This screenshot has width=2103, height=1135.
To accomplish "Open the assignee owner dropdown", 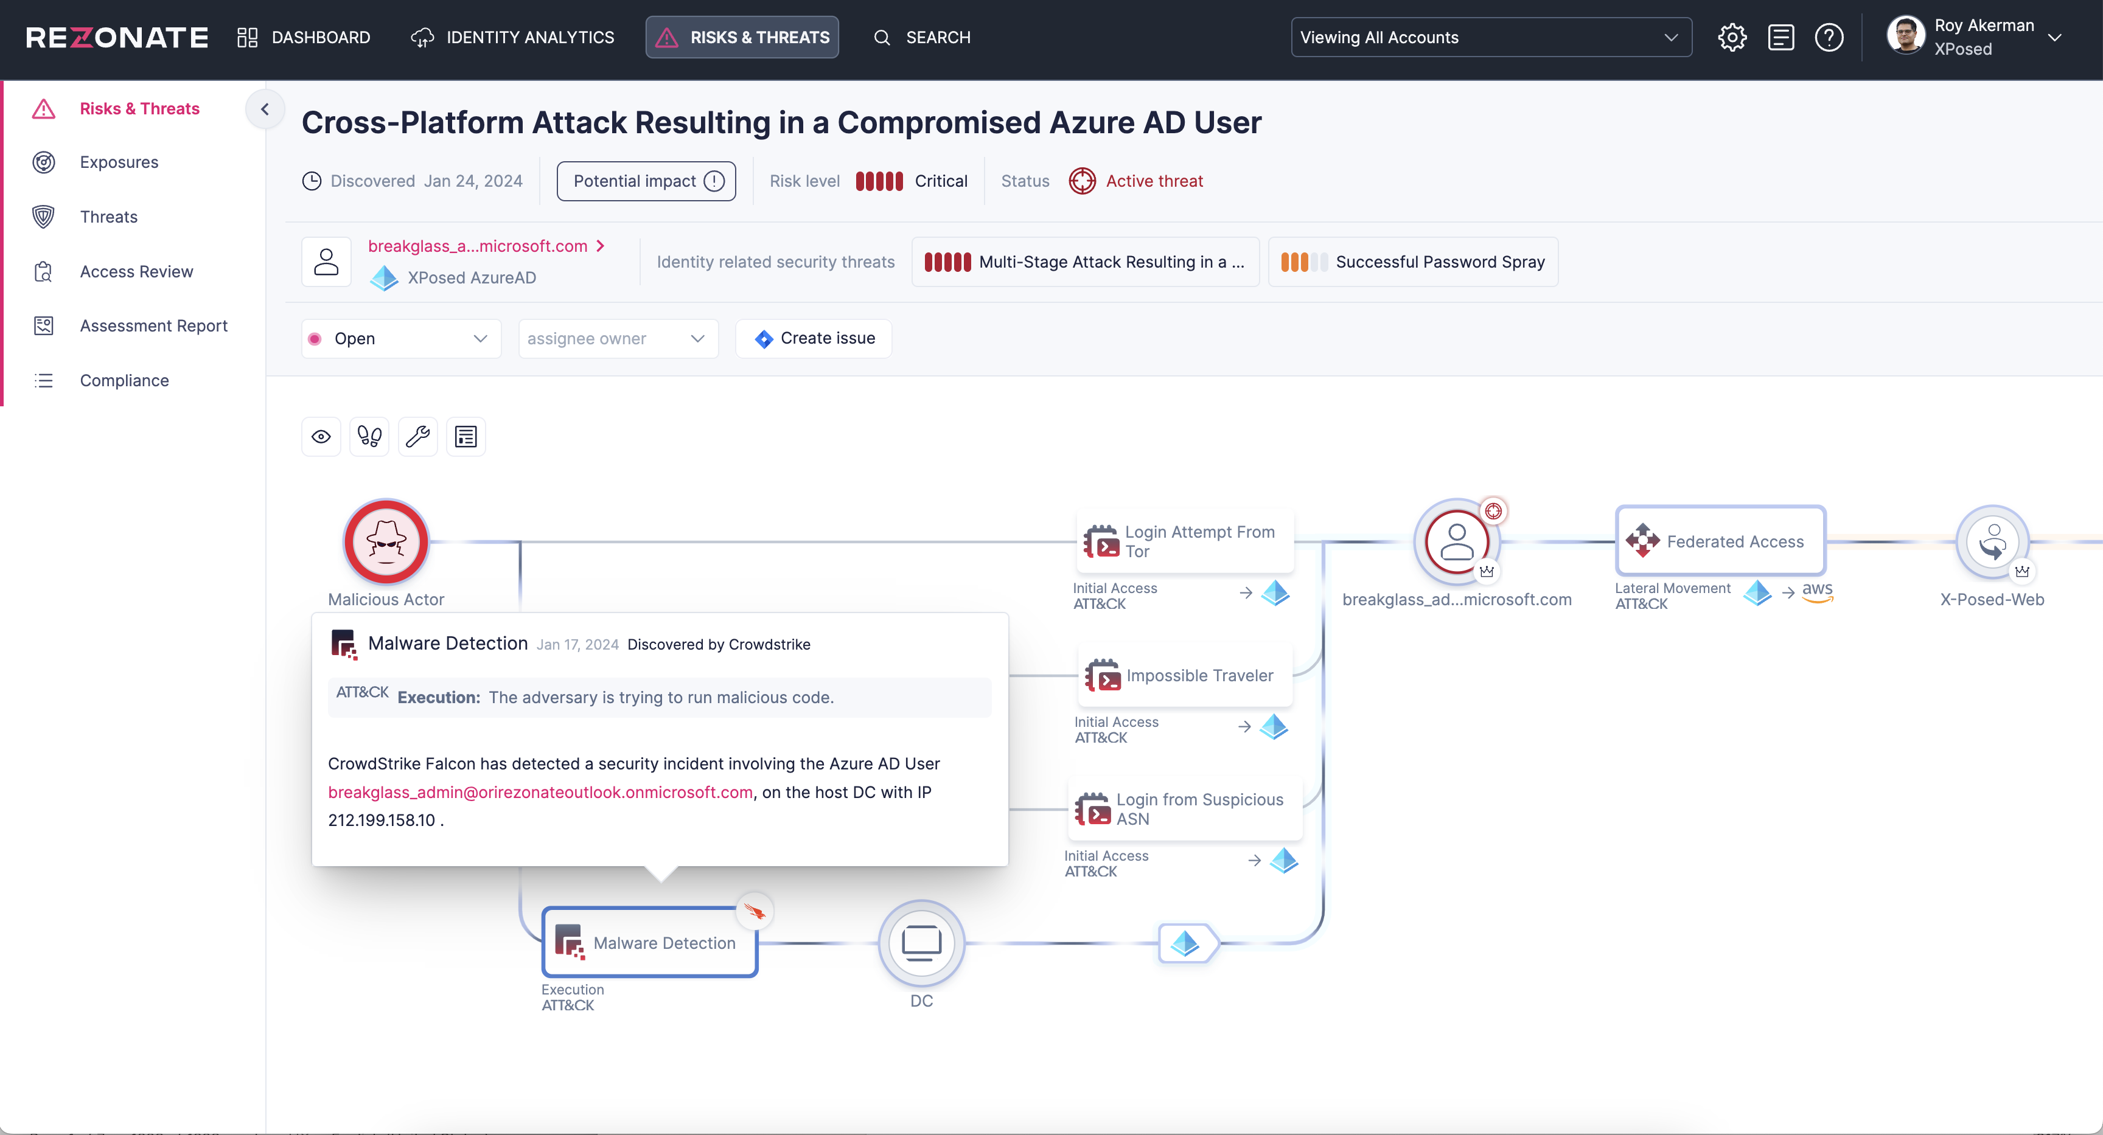I will (618, 339).
